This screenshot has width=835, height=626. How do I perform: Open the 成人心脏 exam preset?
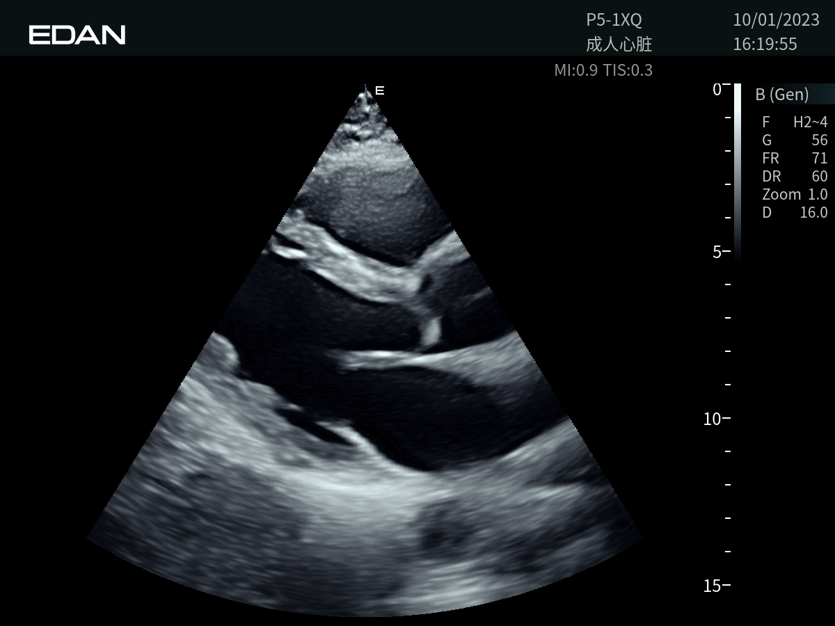619,45
